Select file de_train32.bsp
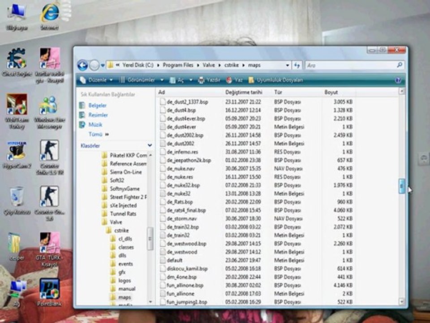 183,227
